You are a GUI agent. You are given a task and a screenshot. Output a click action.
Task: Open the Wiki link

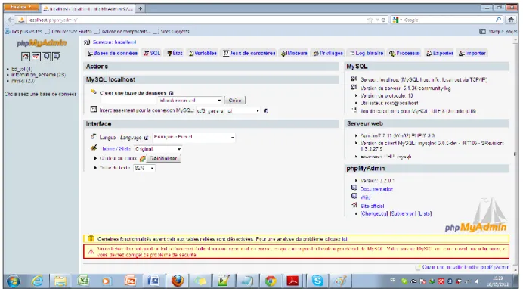(x=365, y=197)
